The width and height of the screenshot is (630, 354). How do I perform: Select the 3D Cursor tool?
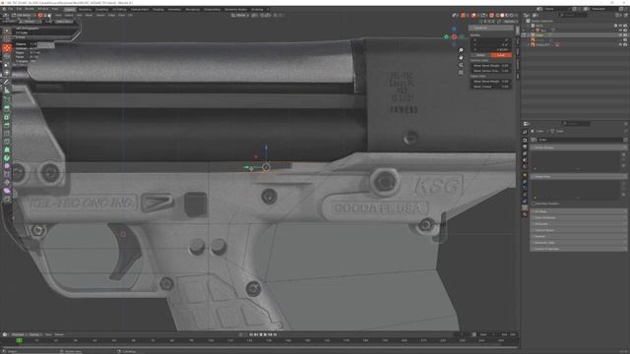point(7,39)
